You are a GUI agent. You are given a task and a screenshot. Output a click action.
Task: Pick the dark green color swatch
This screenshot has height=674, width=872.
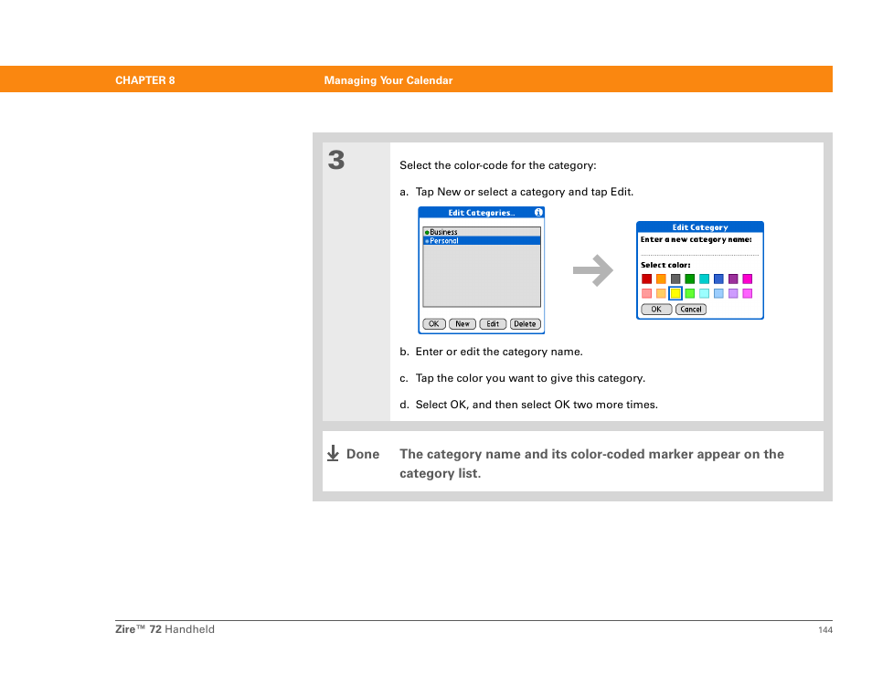pos(689,279)
